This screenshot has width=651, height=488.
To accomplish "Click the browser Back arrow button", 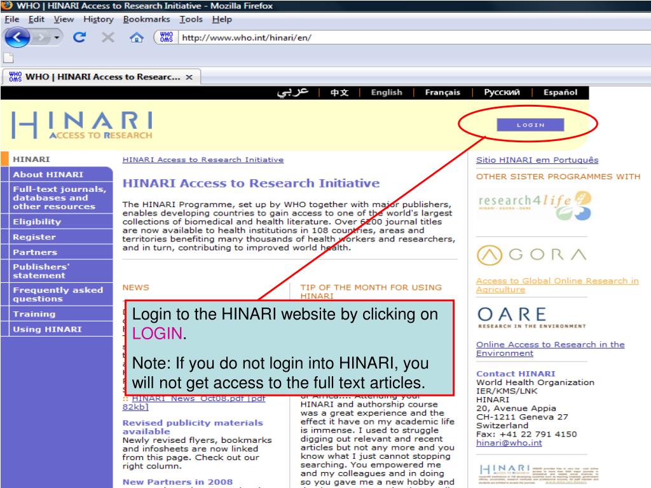I will pos(17,37).
